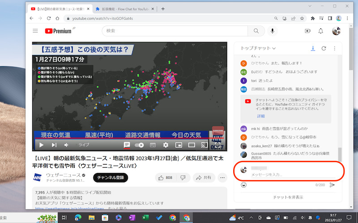This screenshot has height=223, width=358.
Task: Toggle the Flow Chat comment overlay icon in player
Action: pyautogui.click(x=127, y=145)
